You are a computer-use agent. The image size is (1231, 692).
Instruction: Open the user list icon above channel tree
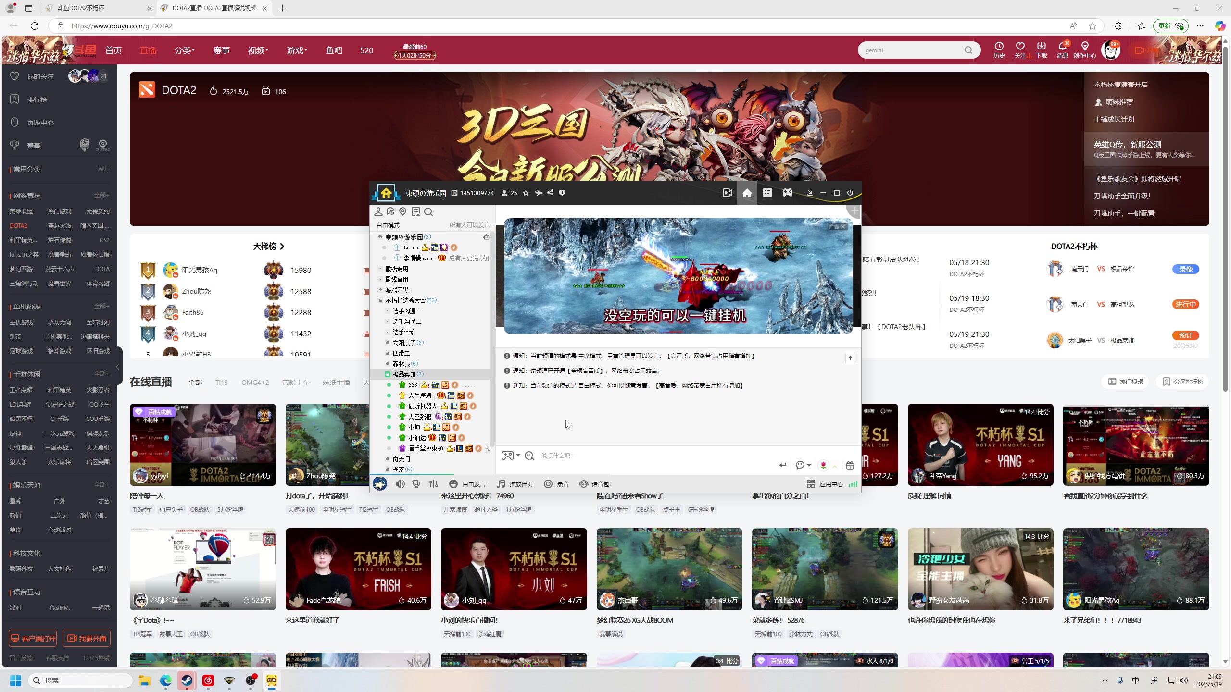click(378, 211)
